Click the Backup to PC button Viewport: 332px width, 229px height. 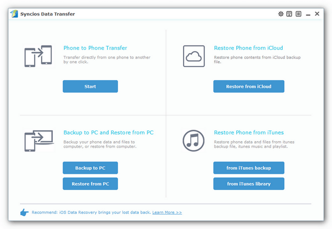click(90, 168)
